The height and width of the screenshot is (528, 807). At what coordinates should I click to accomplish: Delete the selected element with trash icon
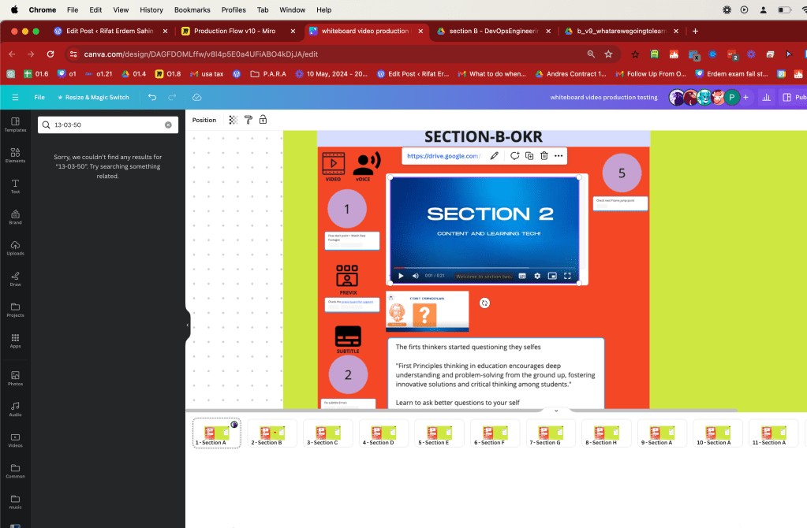[x=544, y=156]
